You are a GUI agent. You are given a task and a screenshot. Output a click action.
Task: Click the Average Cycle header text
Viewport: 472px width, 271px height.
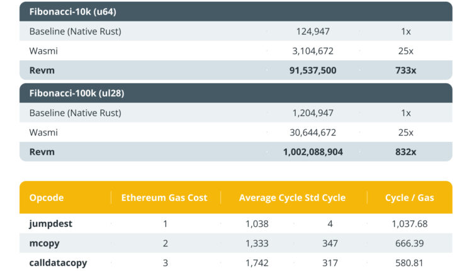(266, 197)
